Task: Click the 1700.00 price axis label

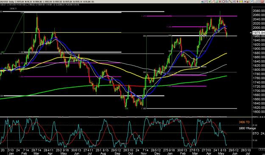Action: point(259,91)
